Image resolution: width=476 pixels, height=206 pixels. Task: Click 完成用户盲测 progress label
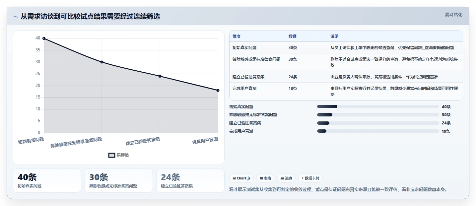pos(241,131)
